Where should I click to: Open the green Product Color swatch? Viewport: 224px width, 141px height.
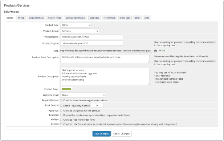tap(66, 89)
